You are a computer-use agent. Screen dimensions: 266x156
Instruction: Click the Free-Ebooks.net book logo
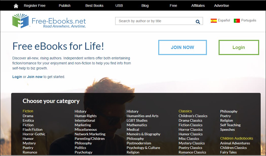pyautogui.click(x=21, y=21)
